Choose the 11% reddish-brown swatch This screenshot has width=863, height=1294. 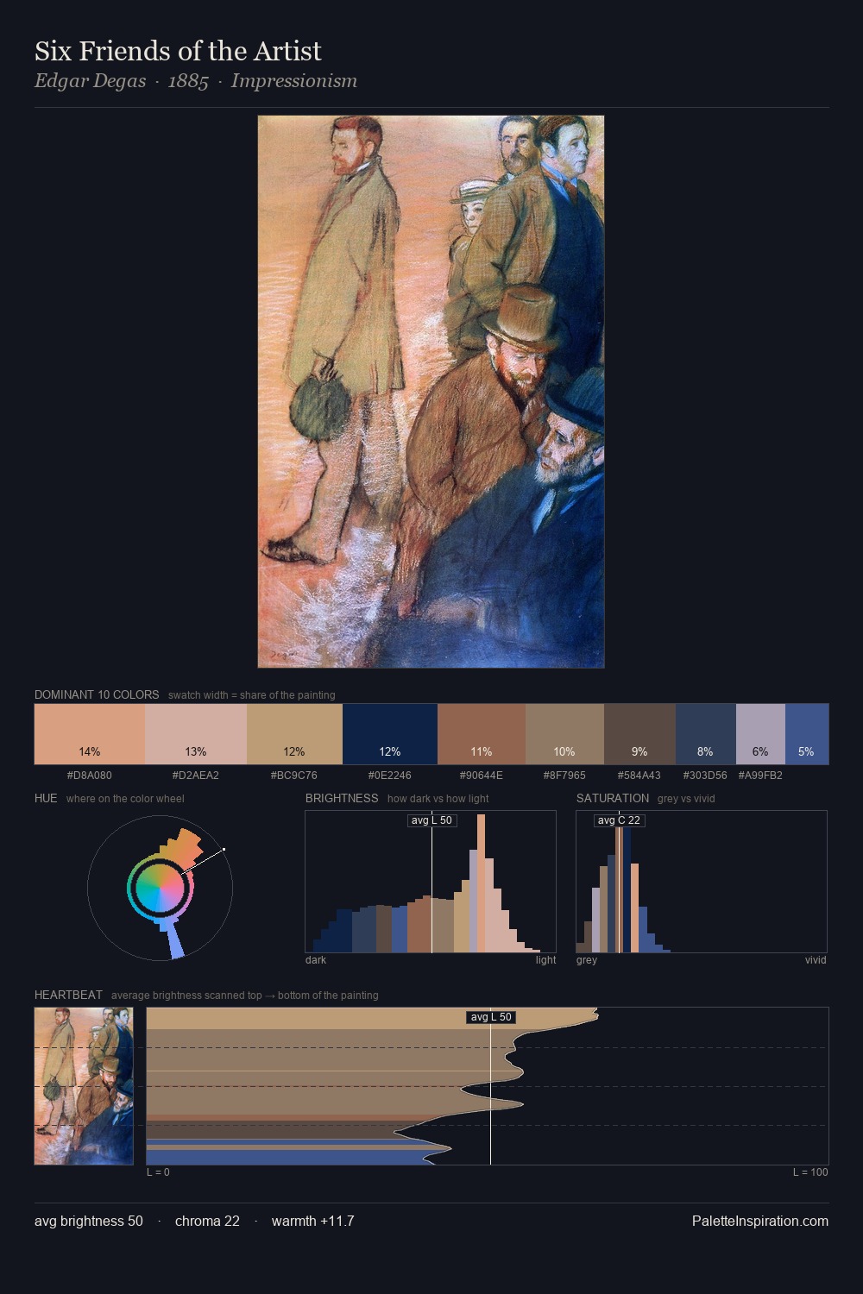point(482,734)
